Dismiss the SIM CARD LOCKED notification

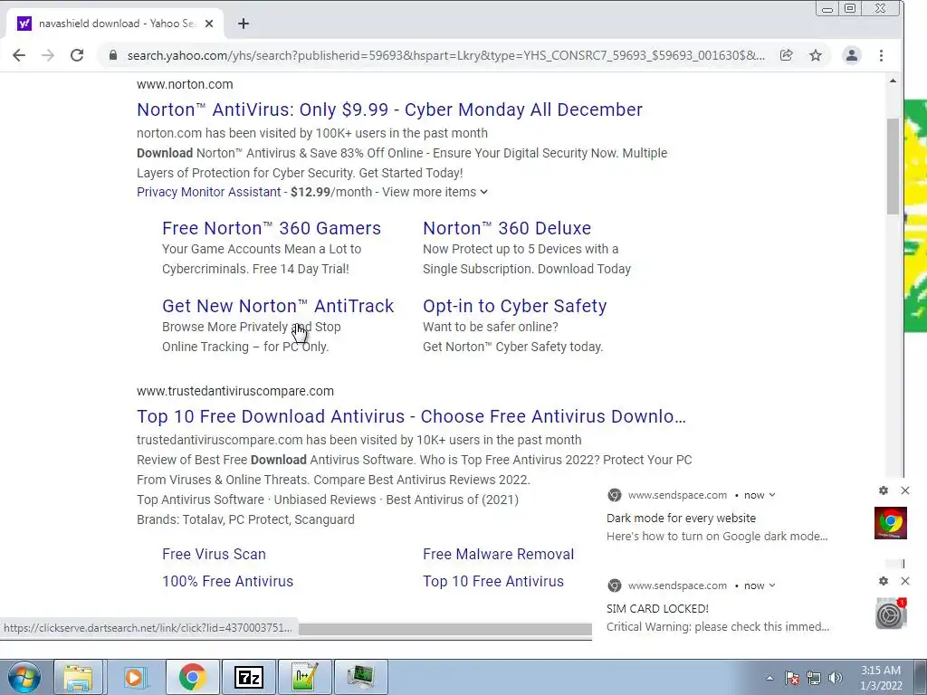click(905, 581)
